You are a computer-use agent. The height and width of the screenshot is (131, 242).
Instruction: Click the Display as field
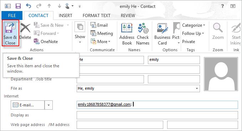tap(157, 115)
